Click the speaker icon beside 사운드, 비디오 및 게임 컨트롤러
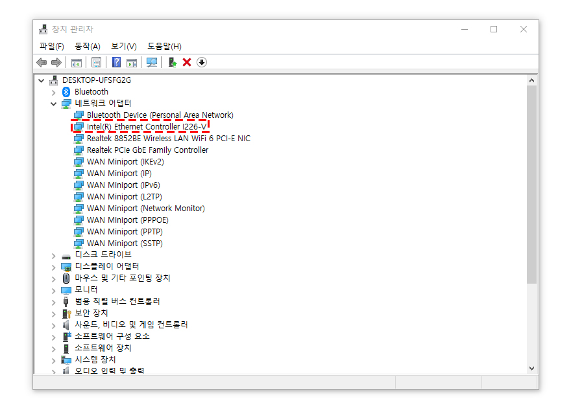571x408 pixels. click(66, 325)
